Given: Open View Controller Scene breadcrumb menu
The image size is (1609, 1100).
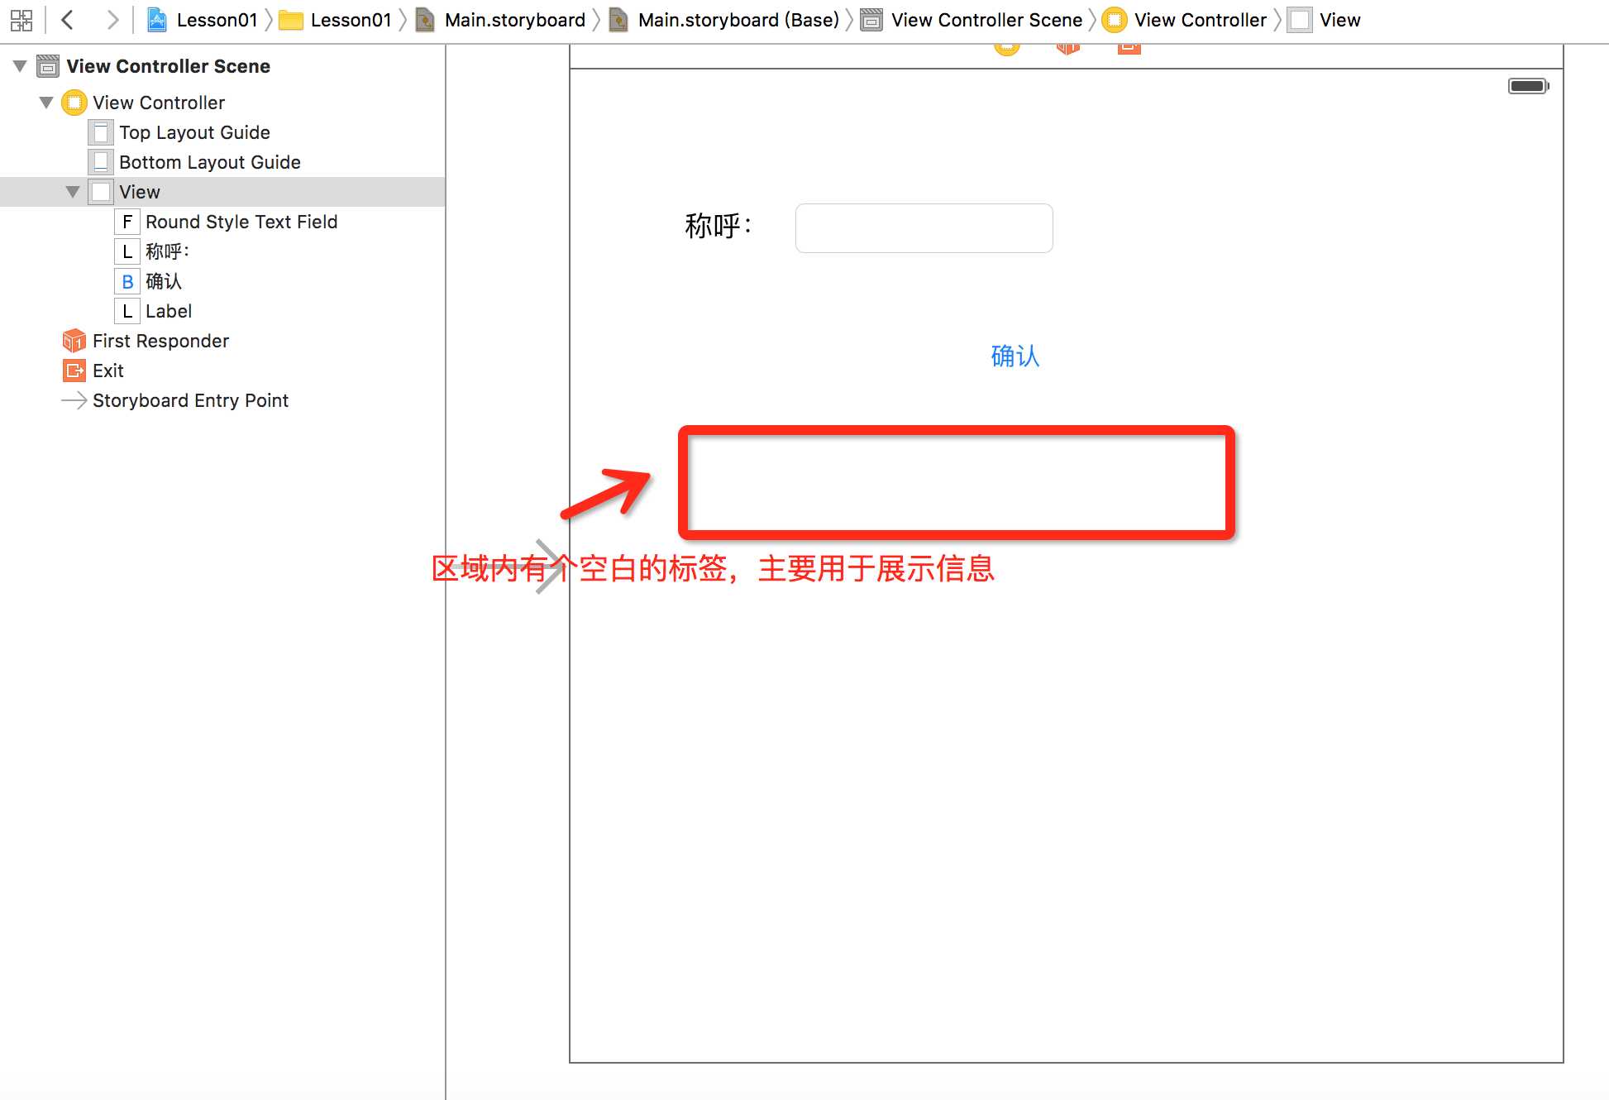Looking at the screenshot, I should pos(986,20).
